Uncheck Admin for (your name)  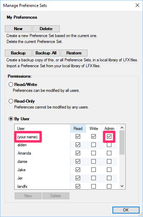[x=109, y=137]
